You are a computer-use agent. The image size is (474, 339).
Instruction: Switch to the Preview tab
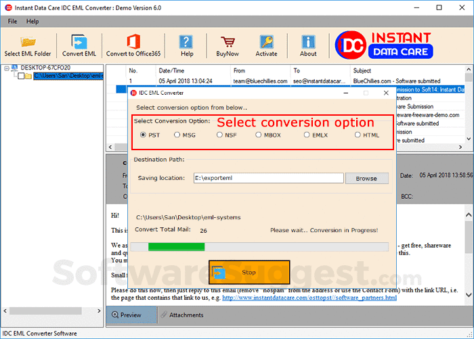click(131, 315)
